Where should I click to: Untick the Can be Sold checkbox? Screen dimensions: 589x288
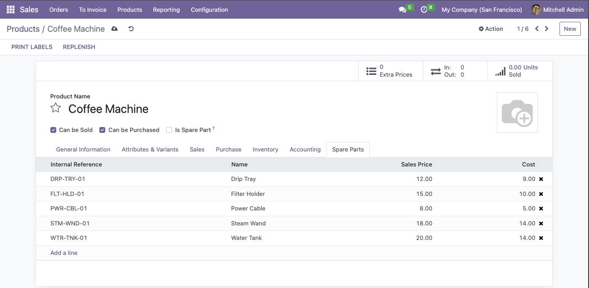(53, 130)
